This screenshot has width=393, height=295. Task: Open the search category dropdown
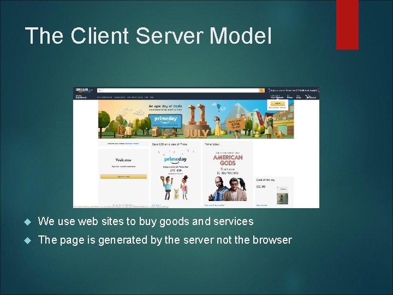100,90
